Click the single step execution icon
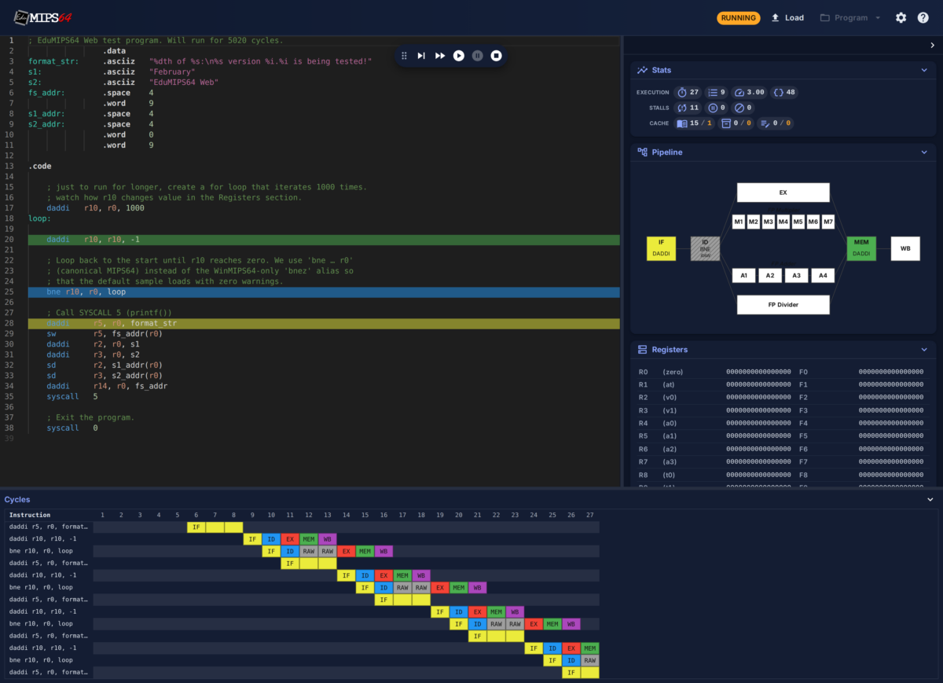Viewport: 943px width, 683px height. (x=421, y=56)
